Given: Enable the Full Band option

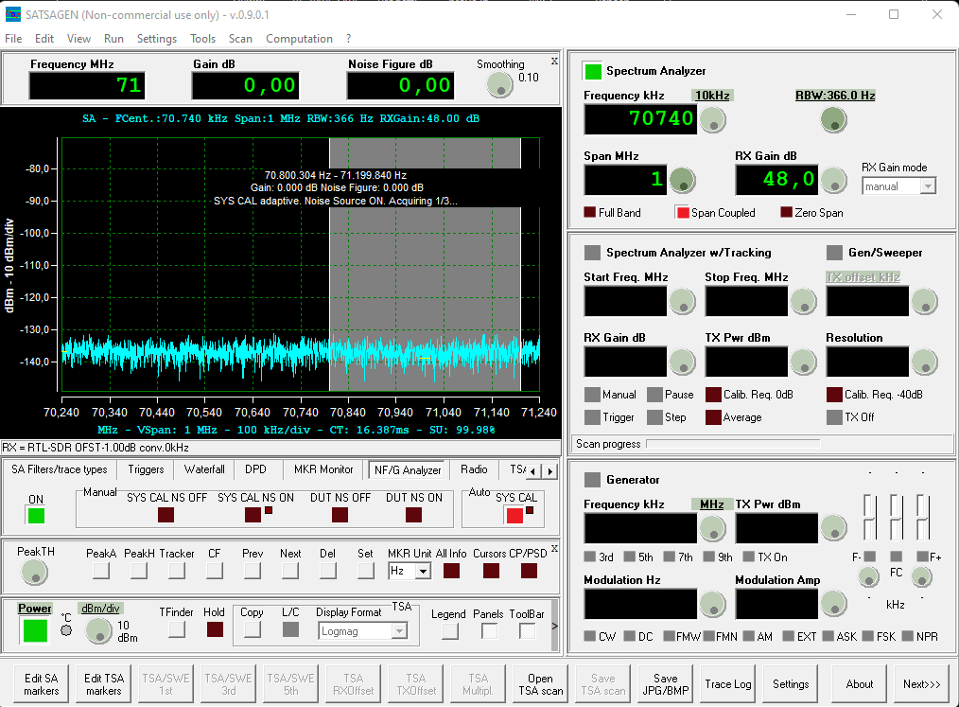Looking at the screenshot, I should tap(589, 212).
